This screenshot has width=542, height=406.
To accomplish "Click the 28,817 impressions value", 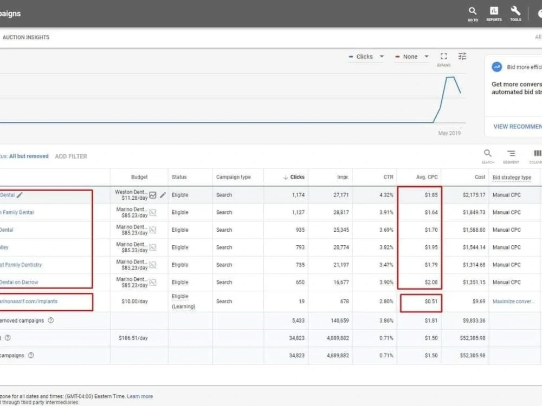I will (341, 212).
